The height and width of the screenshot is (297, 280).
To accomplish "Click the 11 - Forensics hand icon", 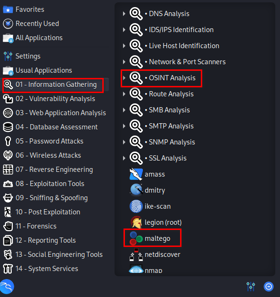I will (8, 226).
